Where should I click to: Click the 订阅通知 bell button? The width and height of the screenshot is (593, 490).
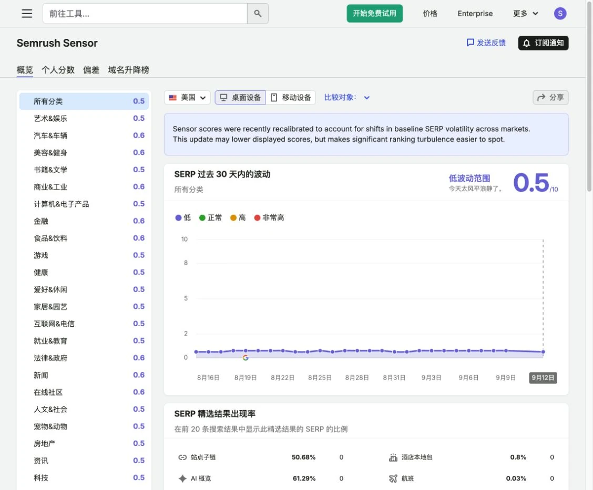pos(543,43)
